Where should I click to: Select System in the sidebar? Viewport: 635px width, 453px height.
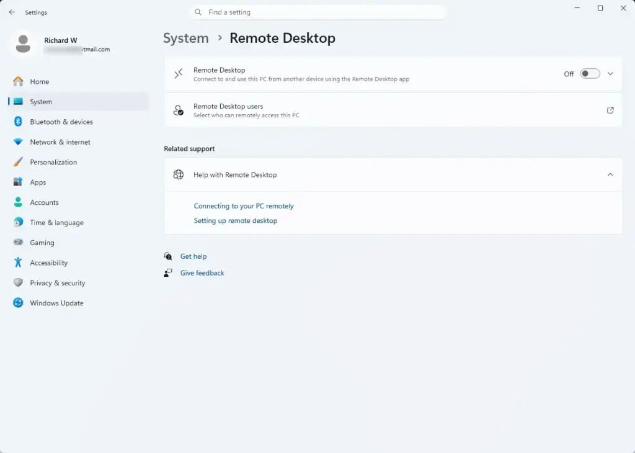click(78, 102)
